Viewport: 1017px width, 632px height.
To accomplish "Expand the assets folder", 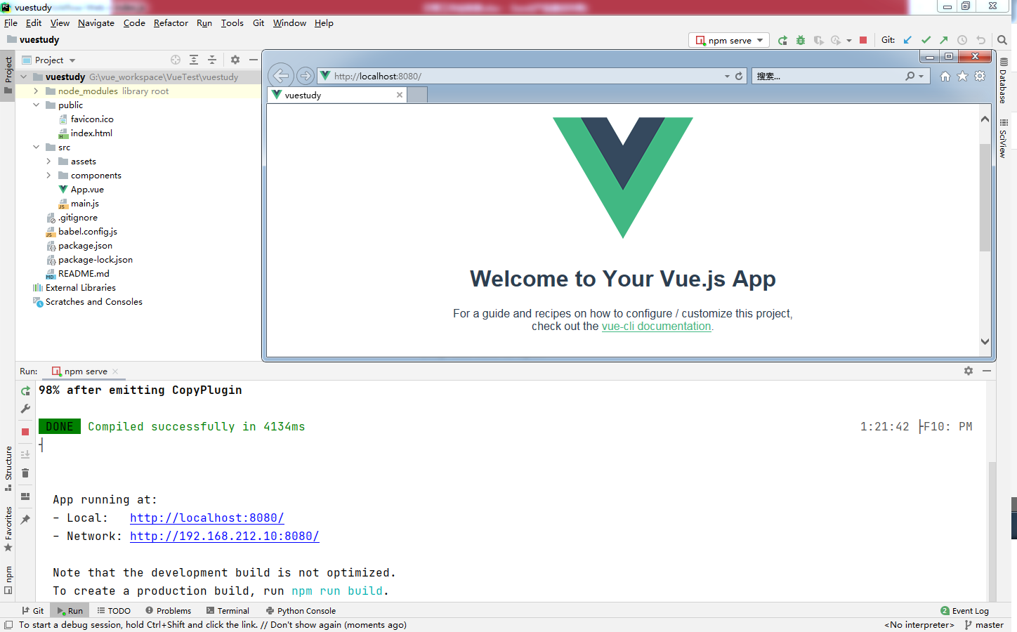I will pos(48,162).
